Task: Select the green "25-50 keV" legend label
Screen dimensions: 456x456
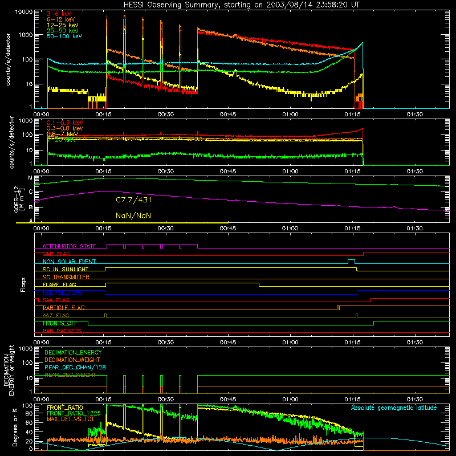Action: point(63,31)
